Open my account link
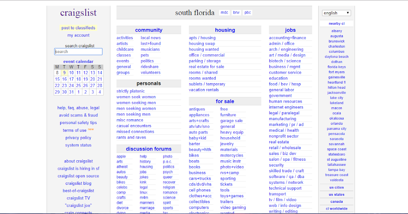 (x=78, y=35)
